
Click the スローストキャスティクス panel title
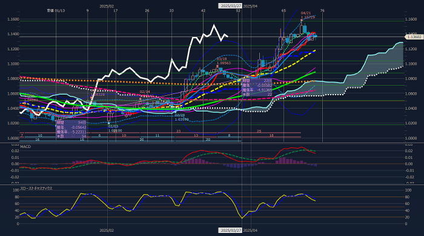[36, 188]
